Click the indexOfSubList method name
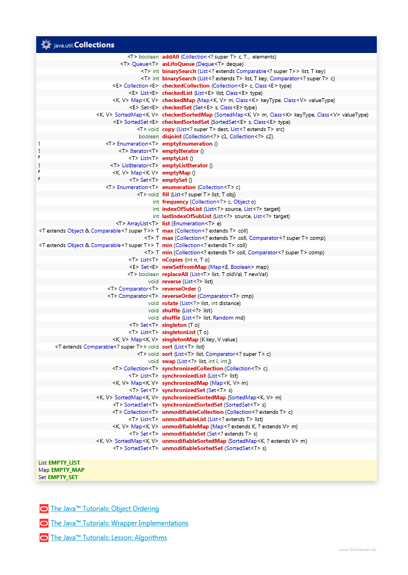 182,209
